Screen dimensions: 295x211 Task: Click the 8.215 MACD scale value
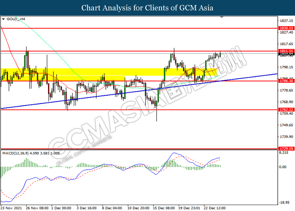pos(284,153)
